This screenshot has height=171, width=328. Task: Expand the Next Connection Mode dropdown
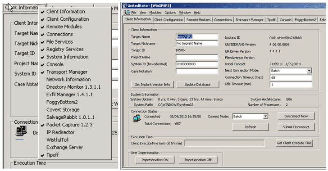coord(309,71)
